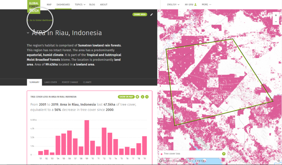Open My GFW account link
Viewport: 282px width, 165px height.
pos(189,4)
